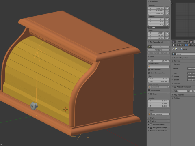
Task: Click the Ambient Occlusion Factor slider
Action: pos(182,91)
